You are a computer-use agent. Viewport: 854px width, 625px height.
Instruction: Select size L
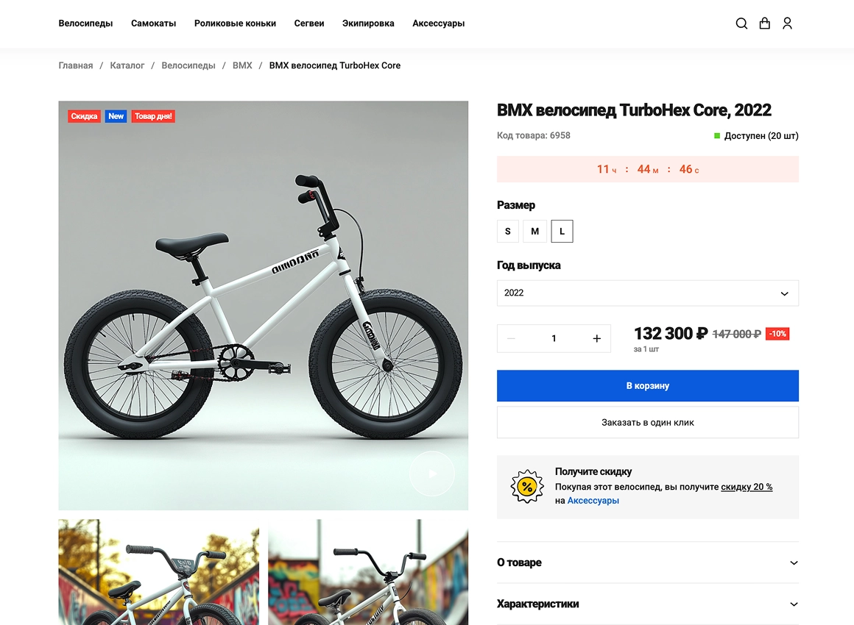562,231
